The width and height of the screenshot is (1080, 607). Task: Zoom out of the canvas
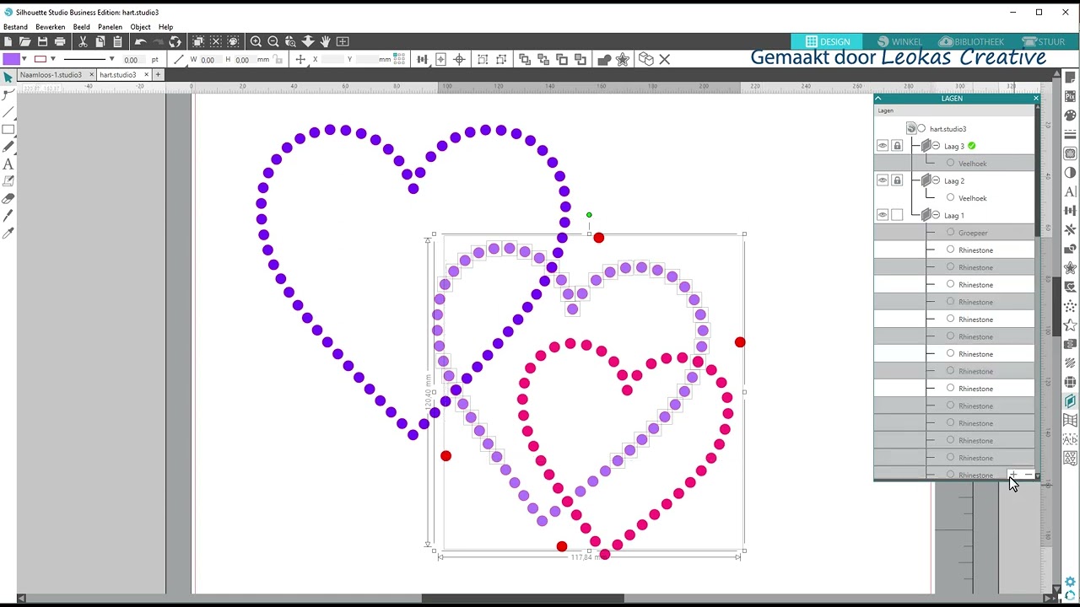tap(273, 41)
